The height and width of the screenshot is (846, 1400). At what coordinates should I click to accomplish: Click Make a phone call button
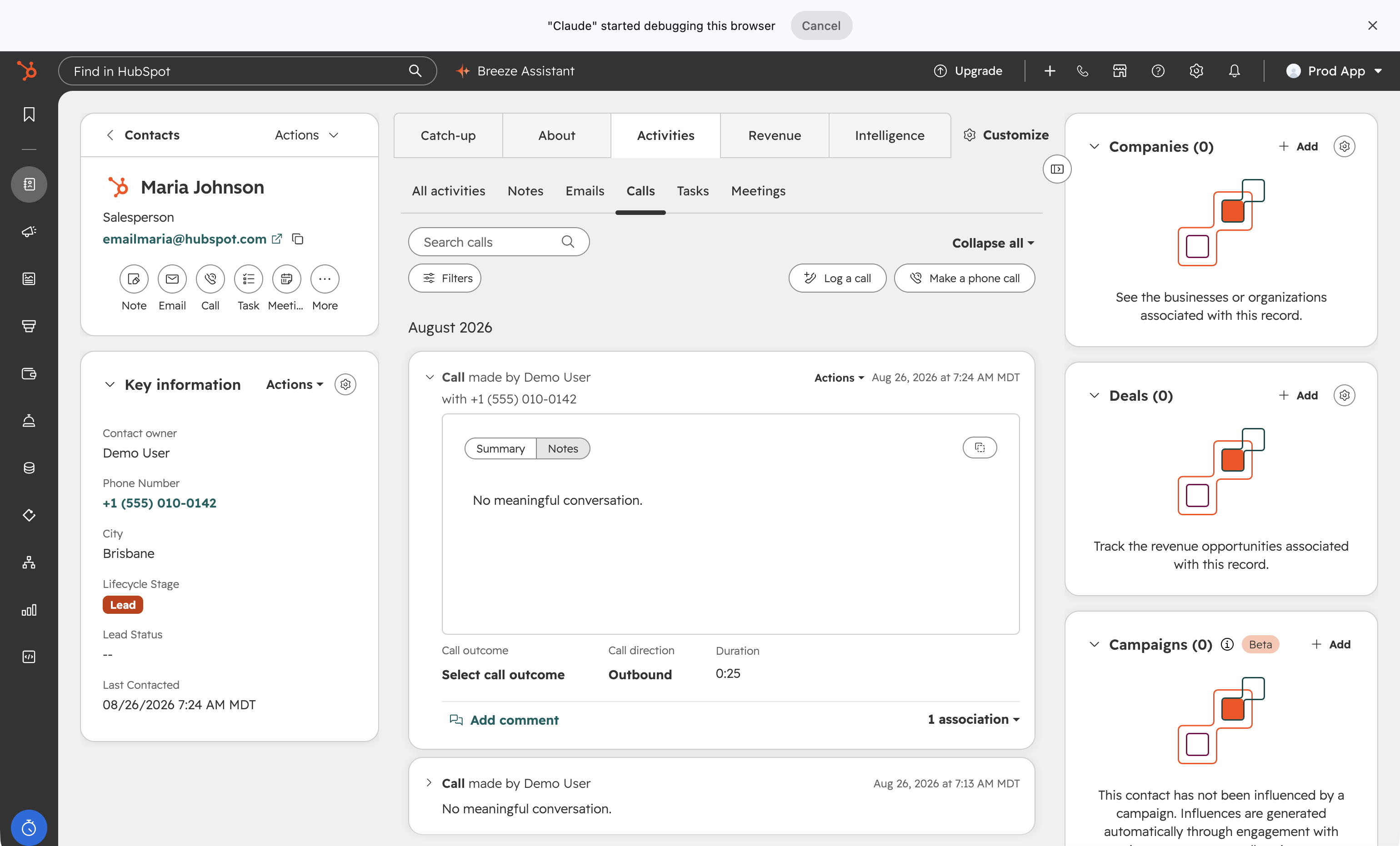[x=964, y=278]
